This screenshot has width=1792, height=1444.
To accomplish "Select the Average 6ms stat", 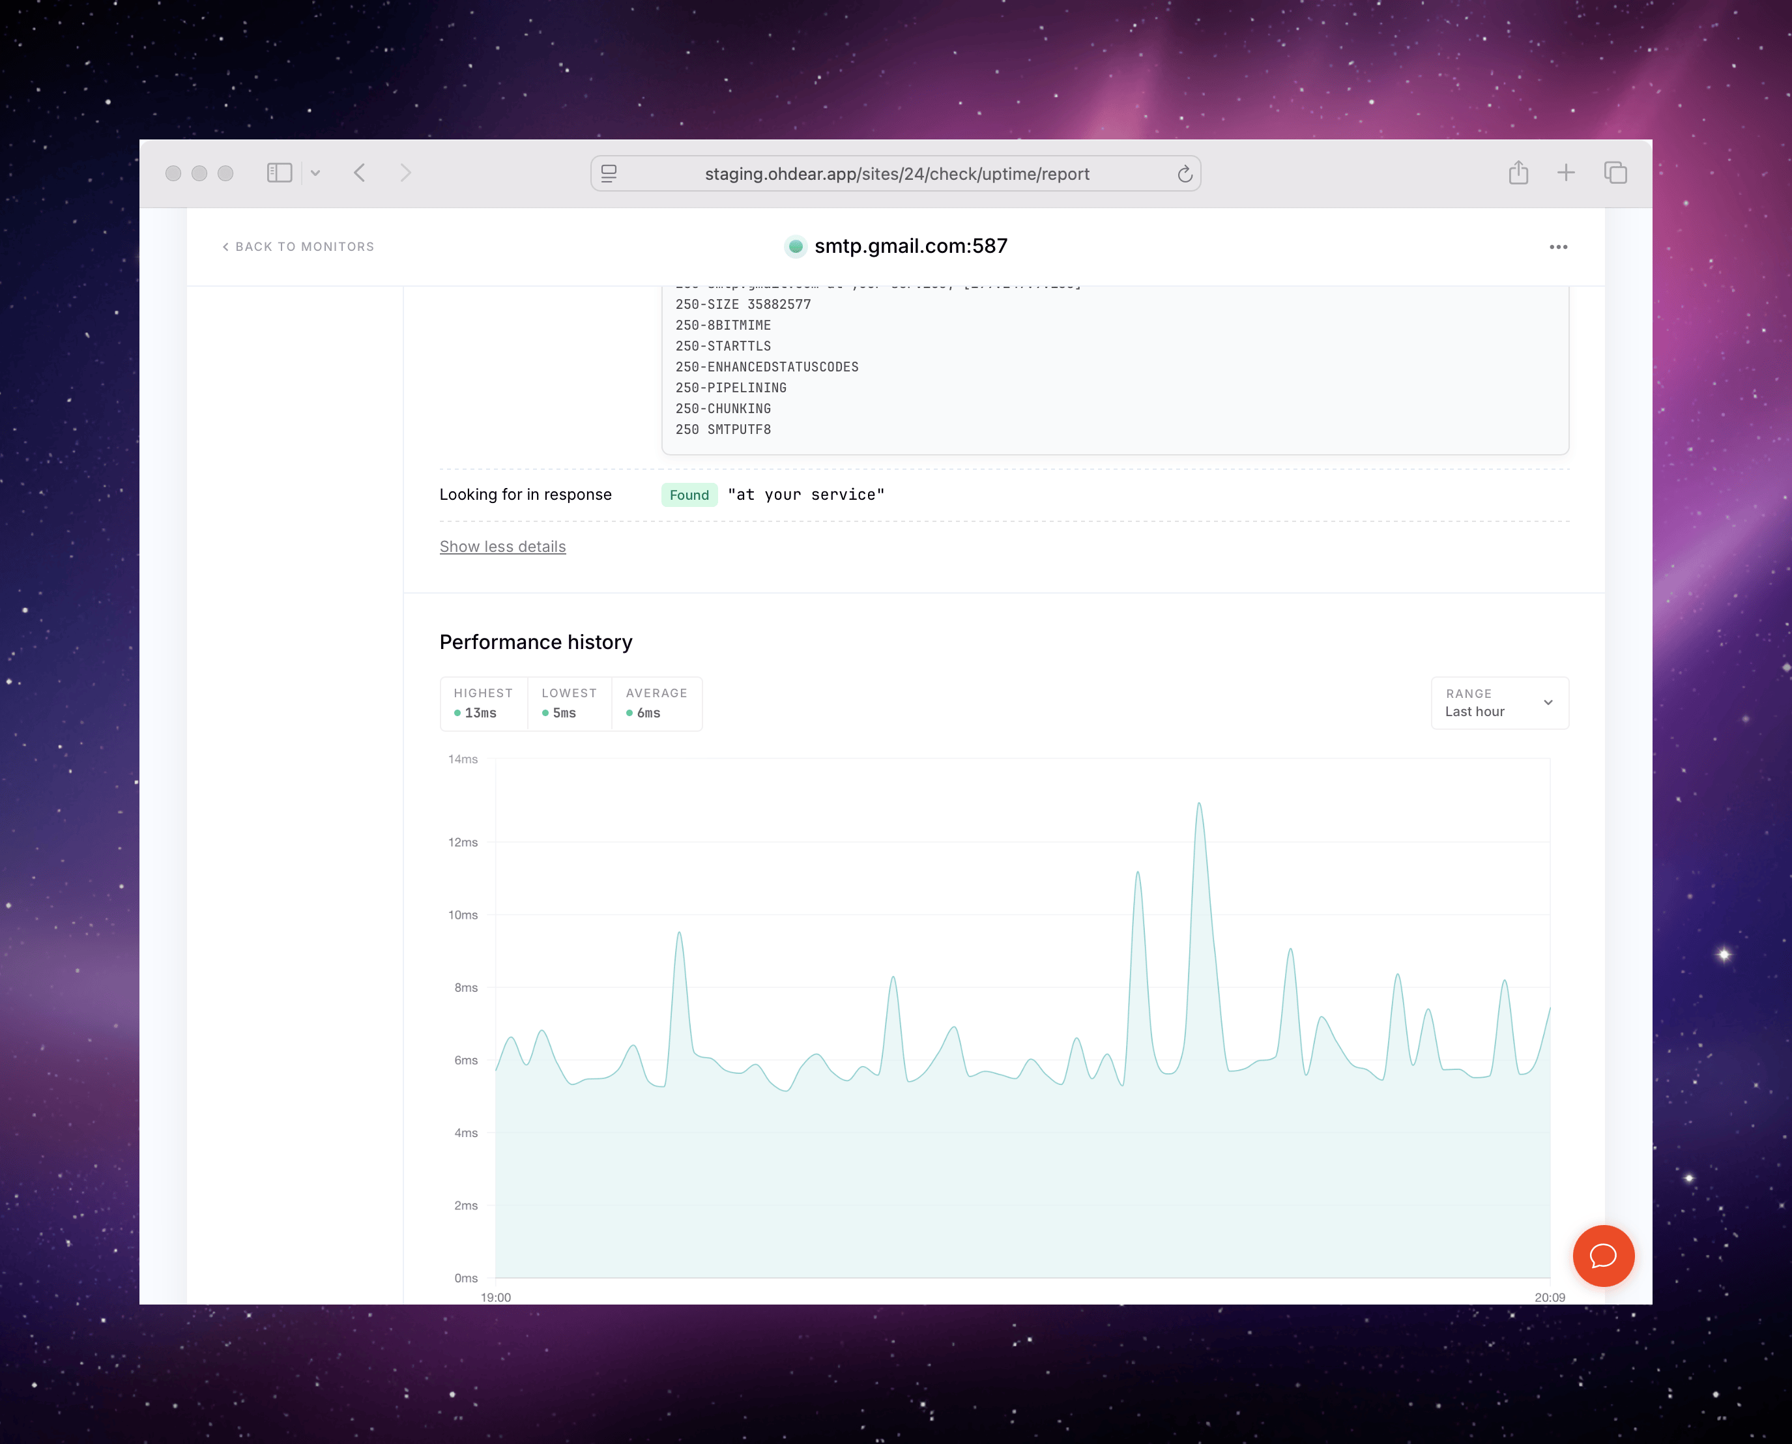I will pos(656,704).
